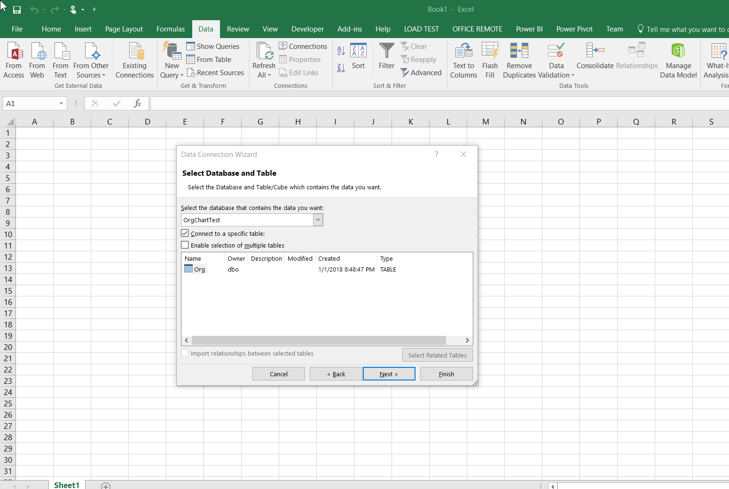Open the OrgChartTest database dropdown
729x489 pixels.
(x=318, y=219)
